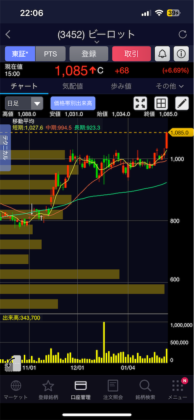Open 銘柄検索 magnifier tab
This screenshot has height=420, width=194.
tap(145, 390)
